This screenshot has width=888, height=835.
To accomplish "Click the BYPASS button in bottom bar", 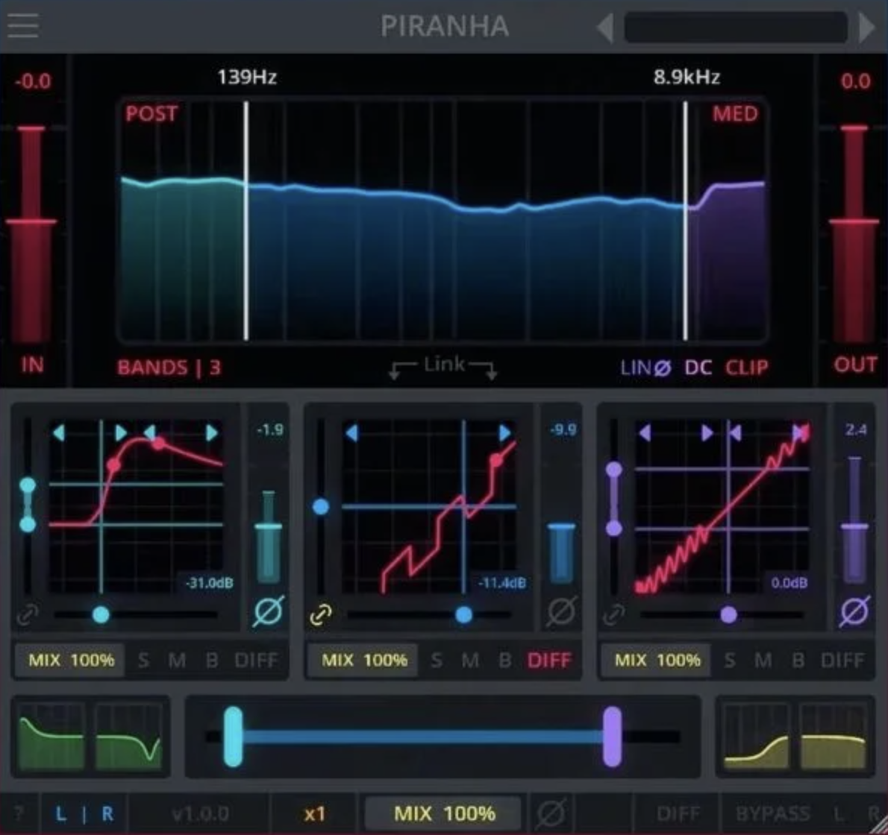I will [772, 814].
